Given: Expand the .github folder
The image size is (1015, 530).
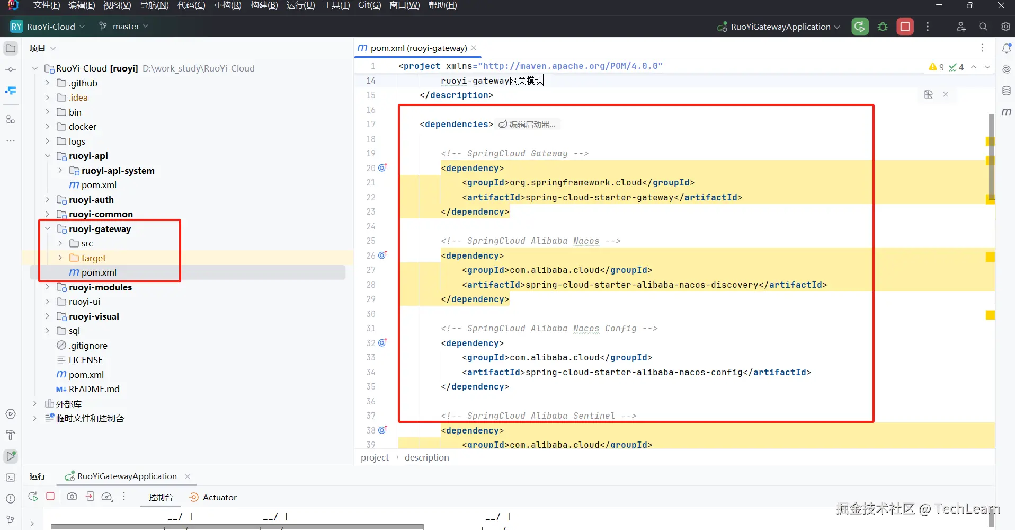Looking at the screenshot, I should tap(48, 83).
